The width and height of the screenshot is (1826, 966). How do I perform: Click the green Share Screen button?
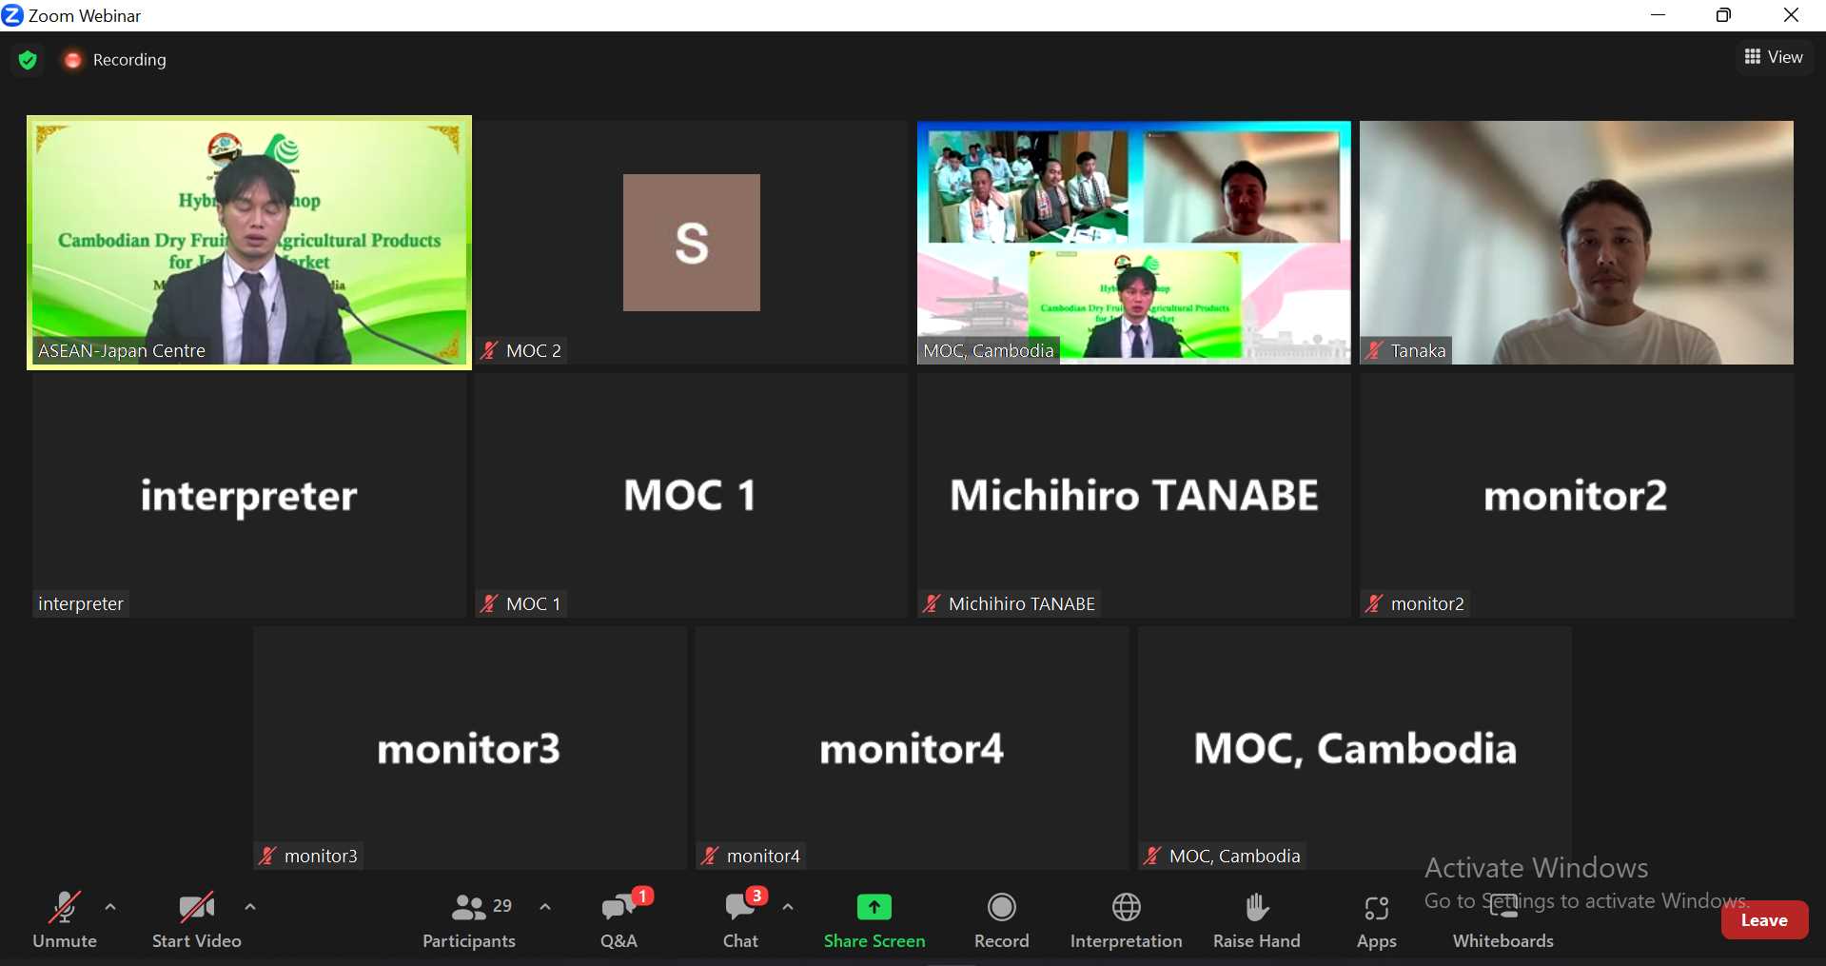coord(874,919)
